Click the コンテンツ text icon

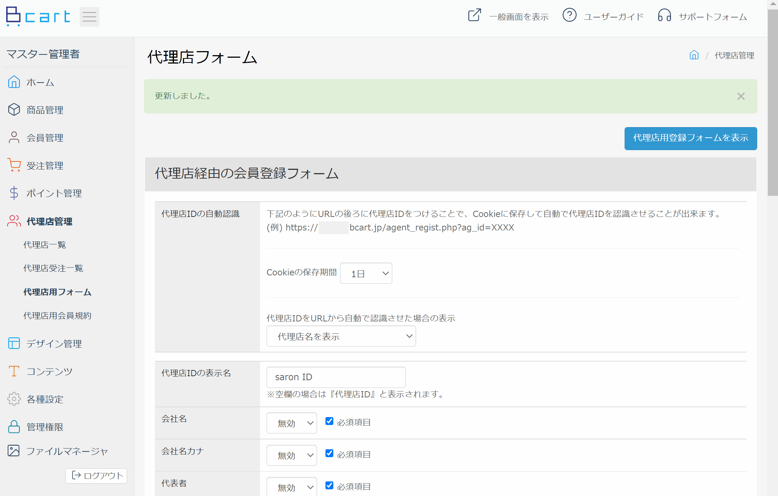tap(14, 371)
